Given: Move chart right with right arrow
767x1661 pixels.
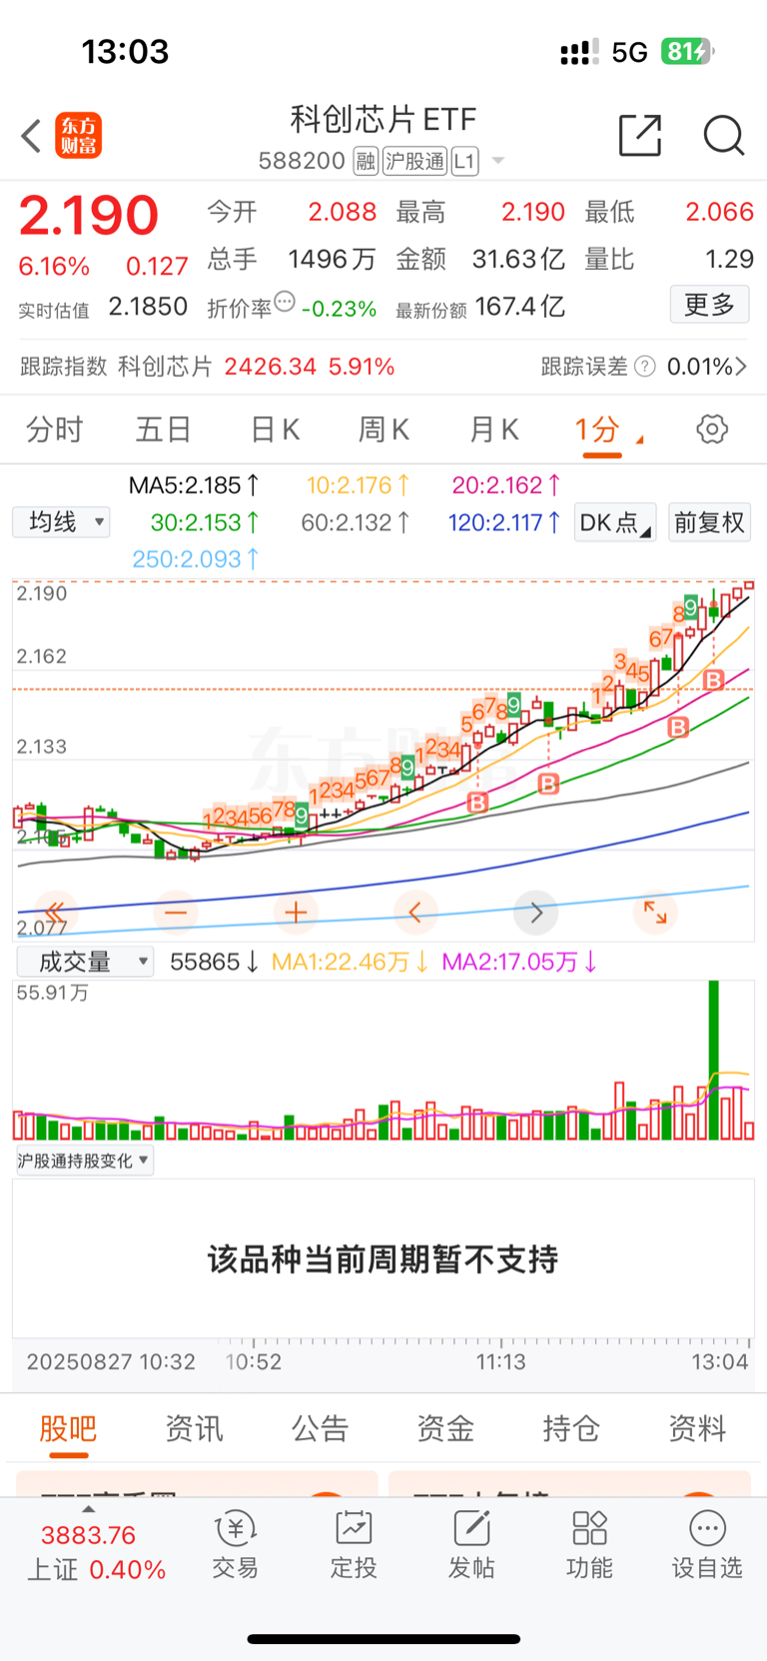Looking at the screenshot, I should (x=535, y=912).
